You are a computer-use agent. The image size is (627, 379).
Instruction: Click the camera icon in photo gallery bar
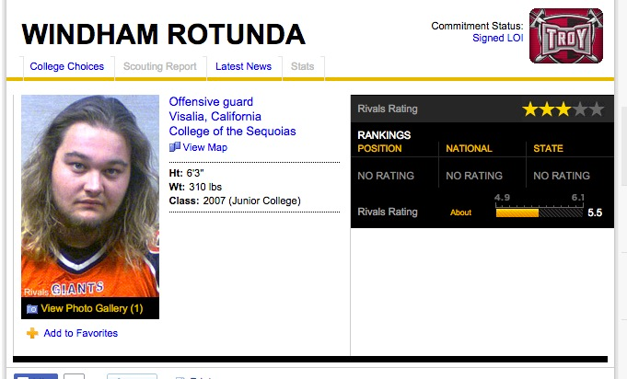(x=32, y=309)
